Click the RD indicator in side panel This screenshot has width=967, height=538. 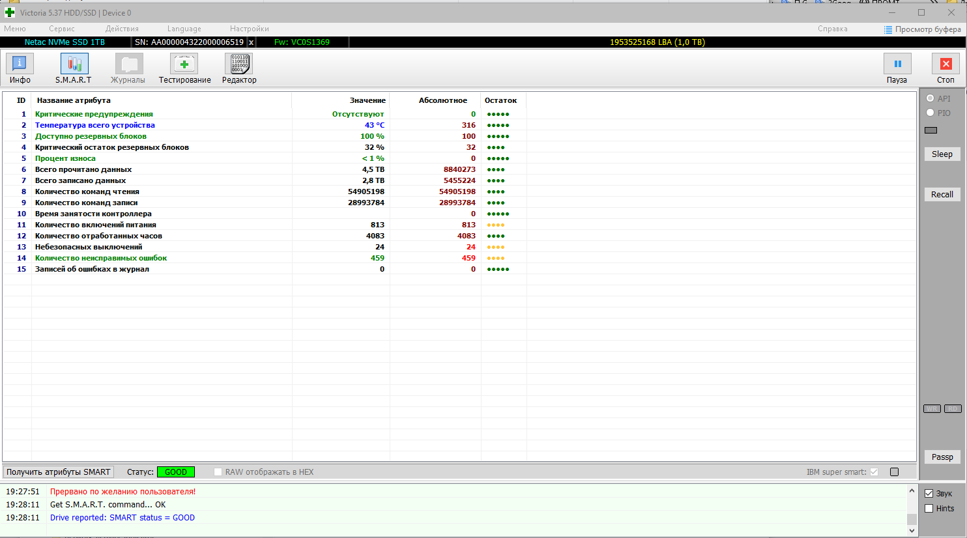[x=953, y=409]
